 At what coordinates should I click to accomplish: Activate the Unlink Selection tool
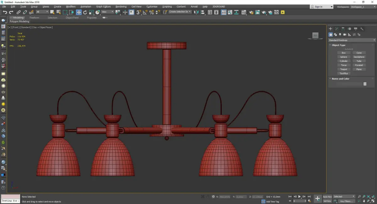(25, 12)
